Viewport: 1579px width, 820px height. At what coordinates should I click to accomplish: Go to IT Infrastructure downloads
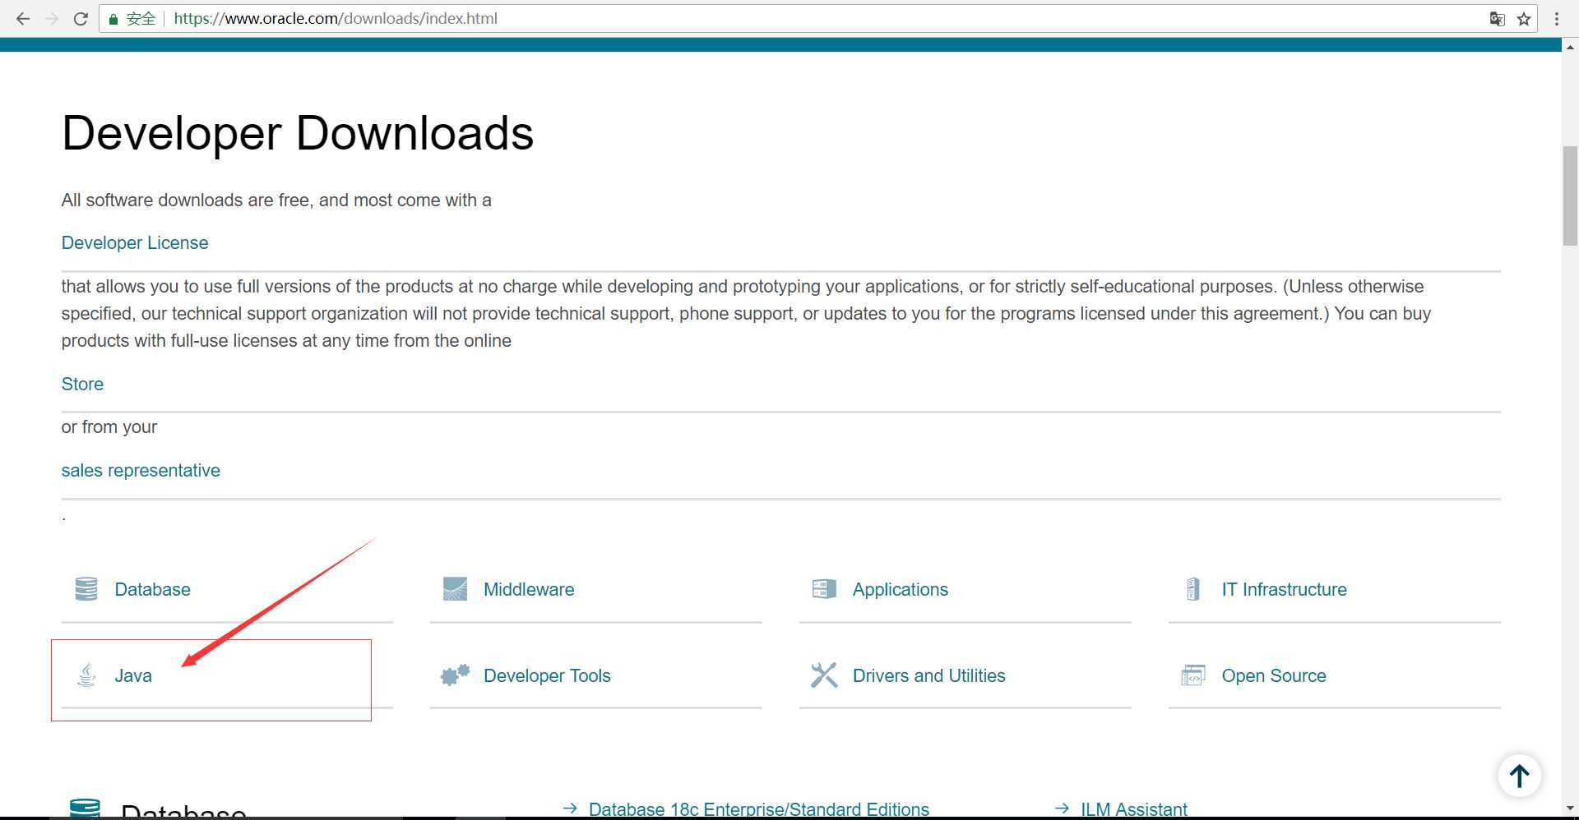pyautogui.click(x=1284, y=589)
